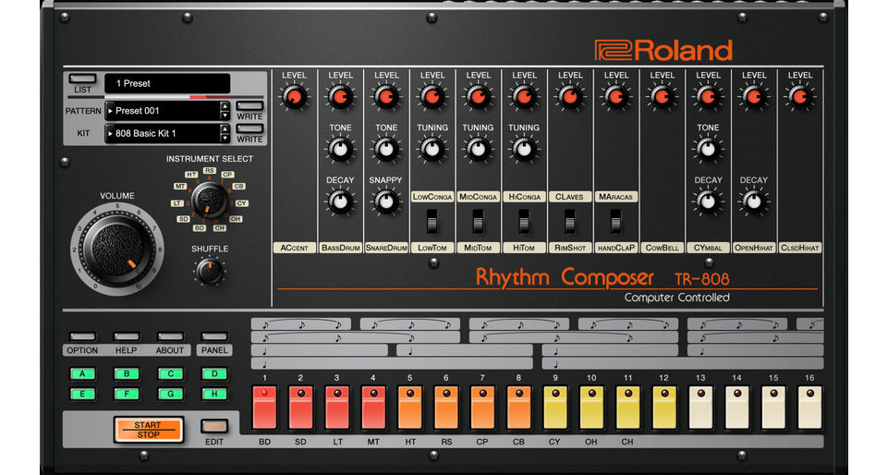The width and height of the screenshot is (888, 475).
Task: Click the HandClap level knob
Action: pos(616,97)
